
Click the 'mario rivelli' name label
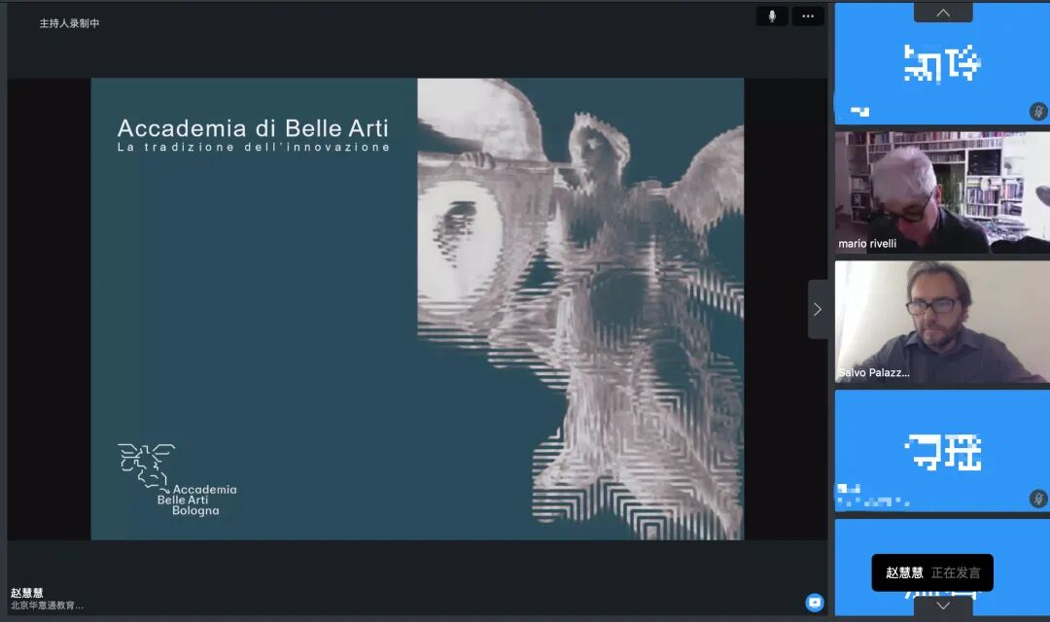pos(867,244)
